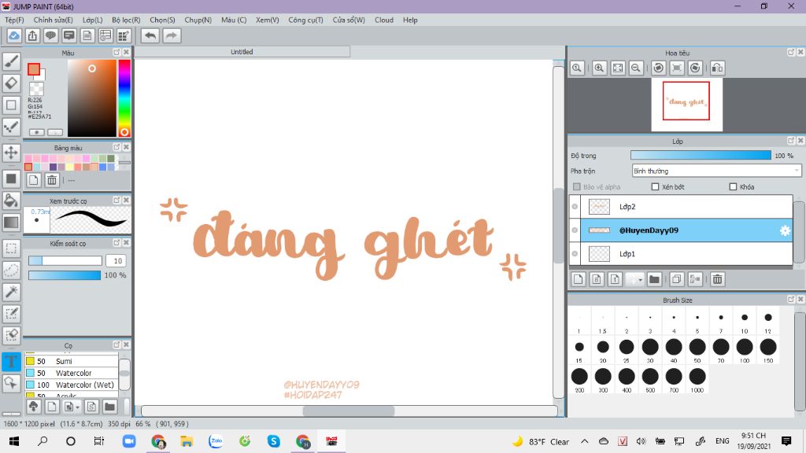
Task: Click the Redo arrow
Action: click(x=172, y=36)
